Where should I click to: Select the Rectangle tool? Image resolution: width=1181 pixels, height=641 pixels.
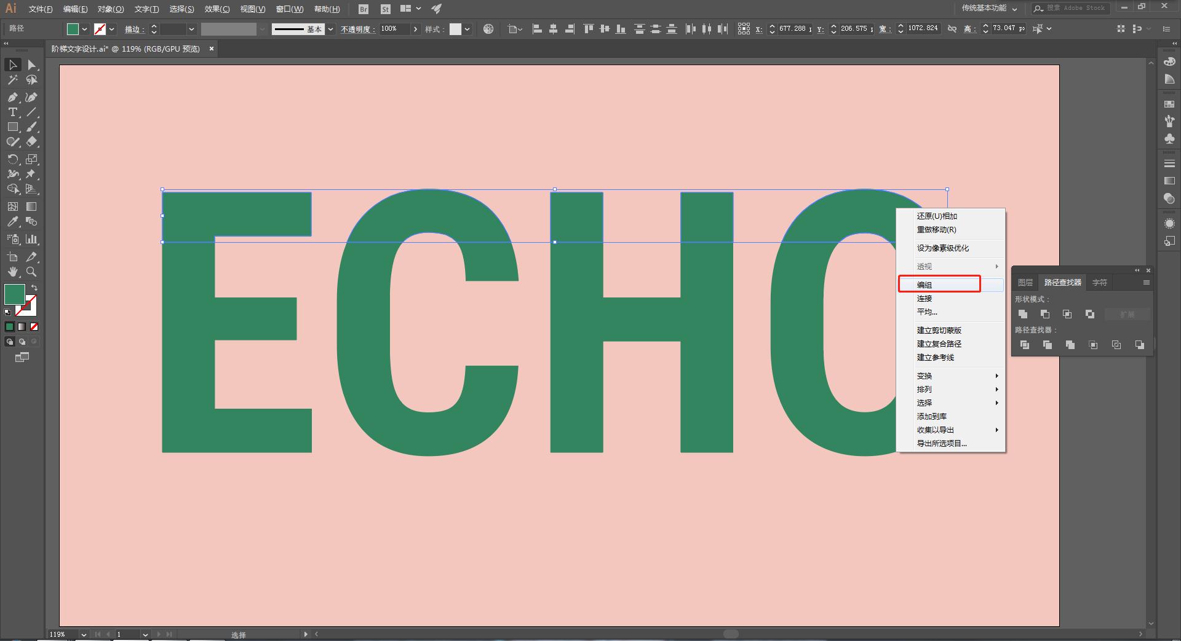pos(12,127)
